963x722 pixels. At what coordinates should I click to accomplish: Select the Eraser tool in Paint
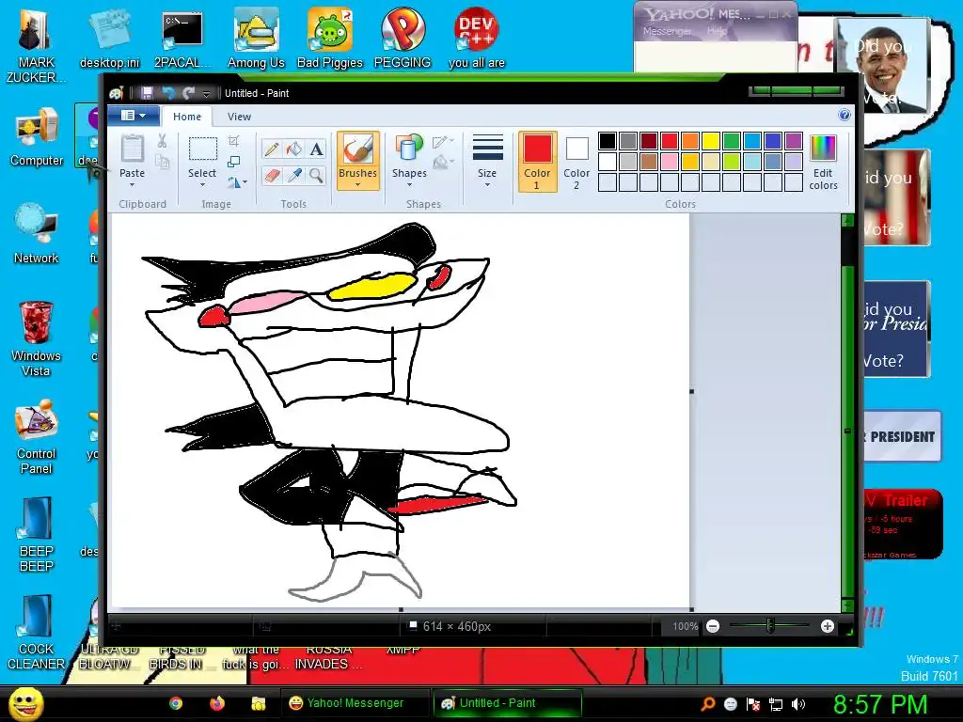[272, 176]
